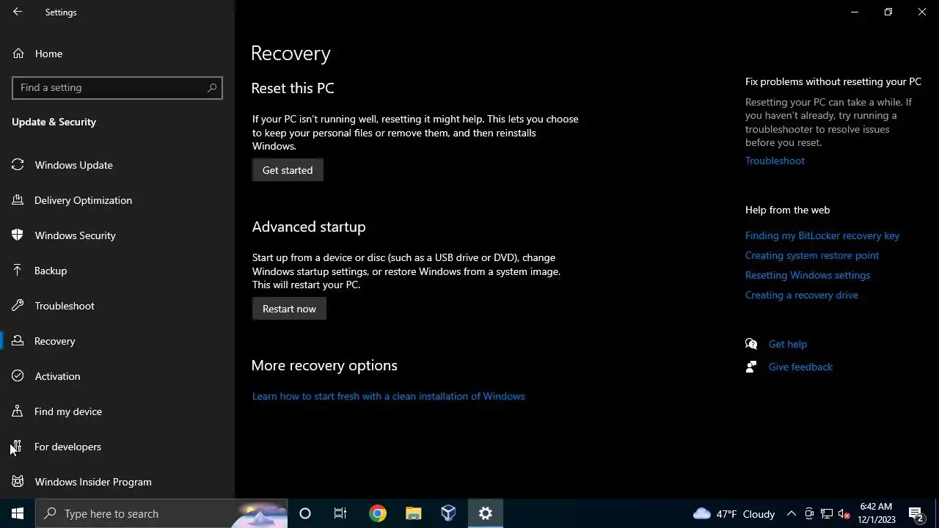The width and height of the screenshot is (939, 528).
Task: Click the Windows Insider Program icon
Action: pos(18,482)
